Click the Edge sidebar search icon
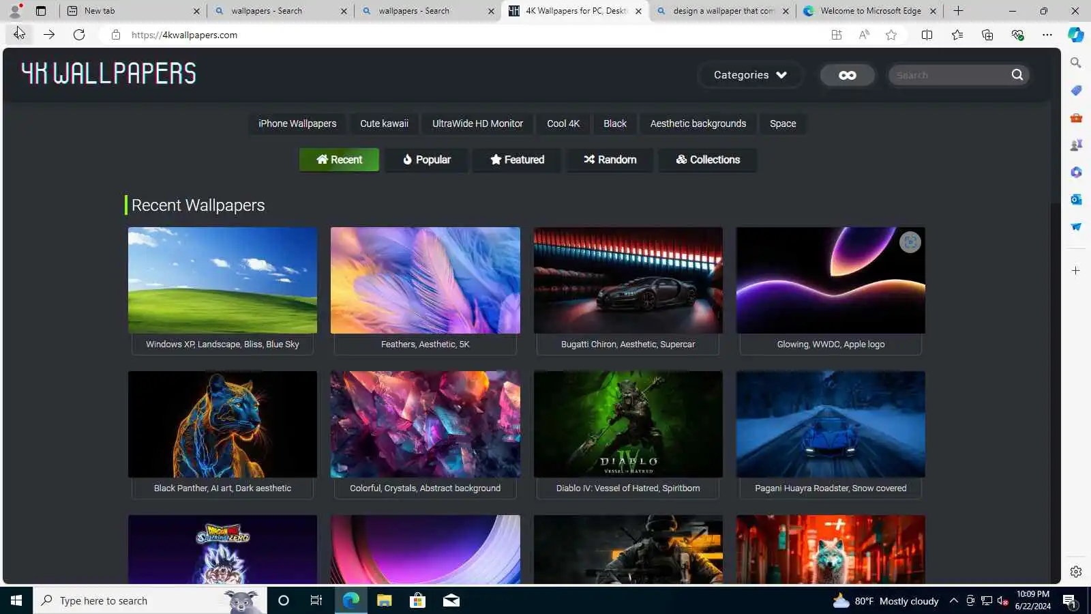The height and width of the screenshot is (614, 1091). pyautogui.click(x=1076, y=63)
